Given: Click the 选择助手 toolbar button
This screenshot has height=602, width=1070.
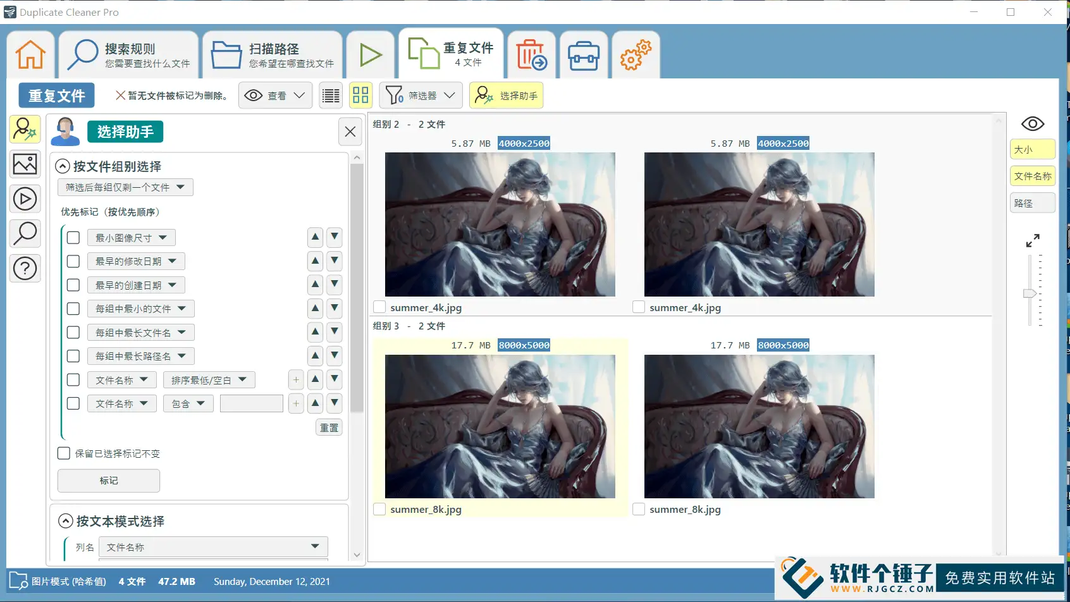Looking at the screenshot, I should (x=506, y=95).
